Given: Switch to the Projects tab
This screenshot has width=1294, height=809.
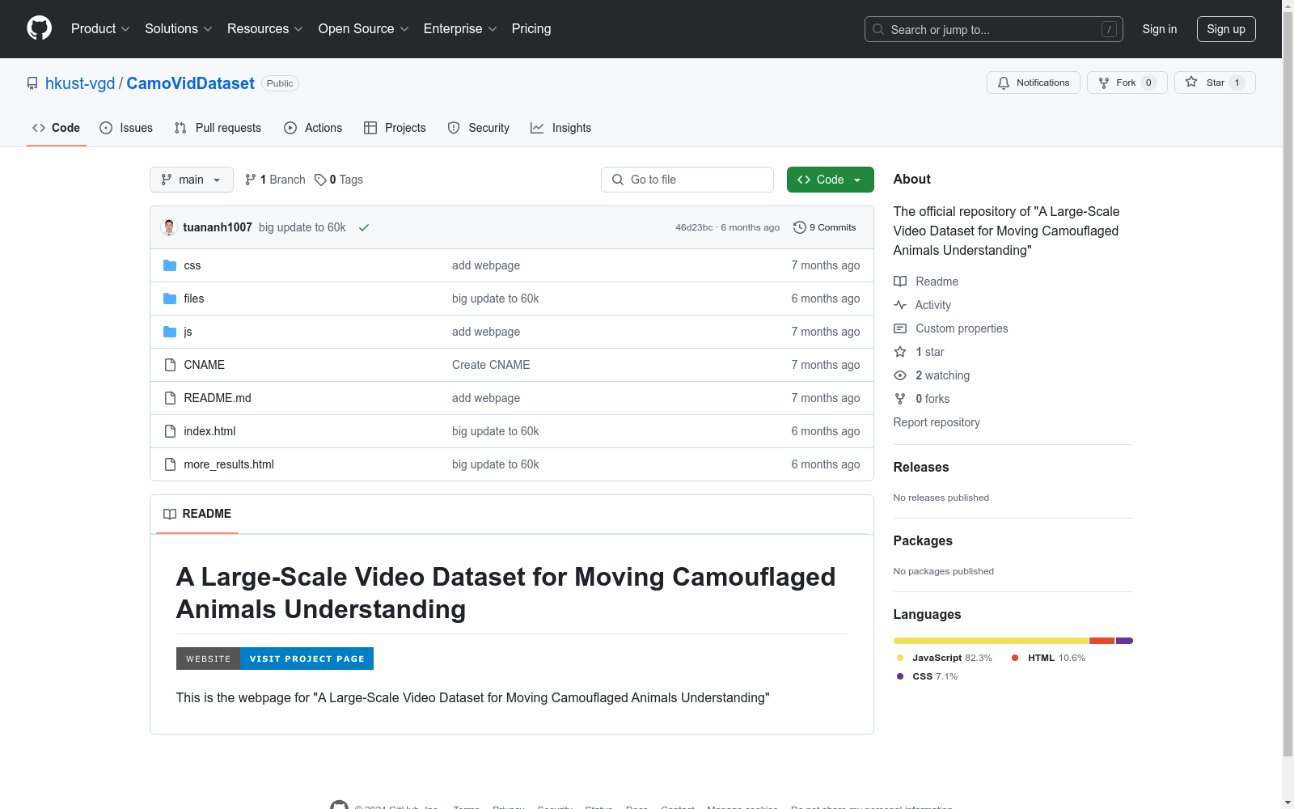Looking at the screenshot, I should (395, 128).
